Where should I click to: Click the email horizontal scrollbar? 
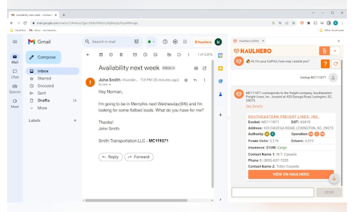coord(136,200)
